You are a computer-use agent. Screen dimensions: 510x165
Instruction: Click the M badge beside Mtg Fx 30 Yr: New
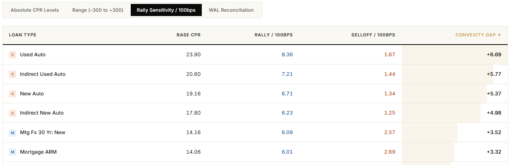[13, 133]
